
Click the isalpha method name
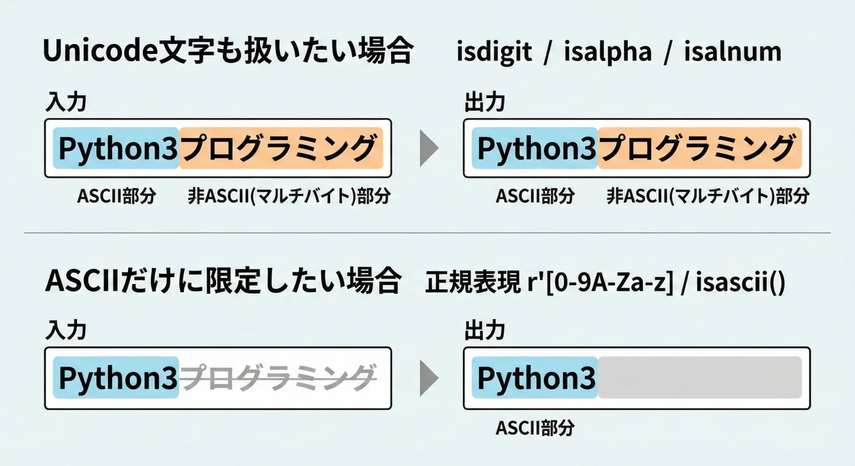(607, 52)
